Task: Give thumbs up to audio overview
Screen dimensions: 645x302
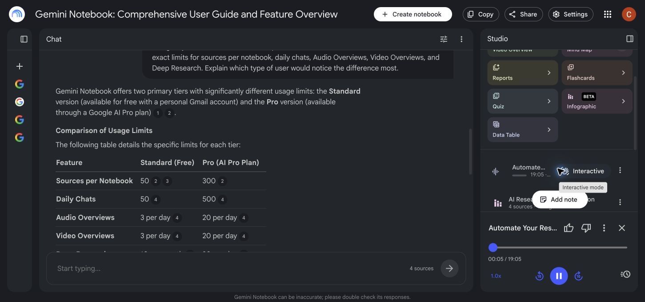Action: pyautogui.click(x=569, y=228)
